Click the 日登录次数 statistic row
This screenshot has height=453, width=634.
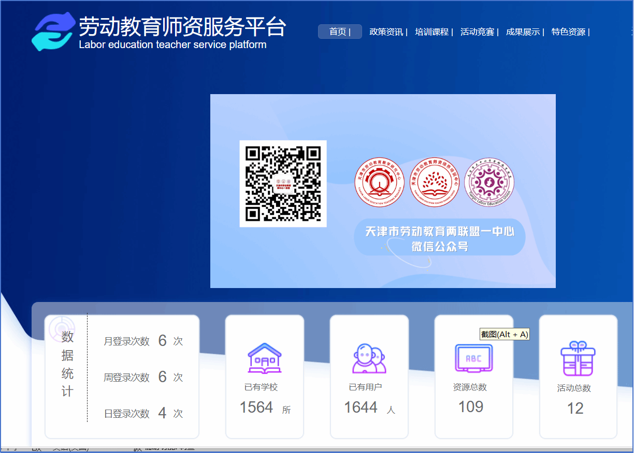coord(143,413)
